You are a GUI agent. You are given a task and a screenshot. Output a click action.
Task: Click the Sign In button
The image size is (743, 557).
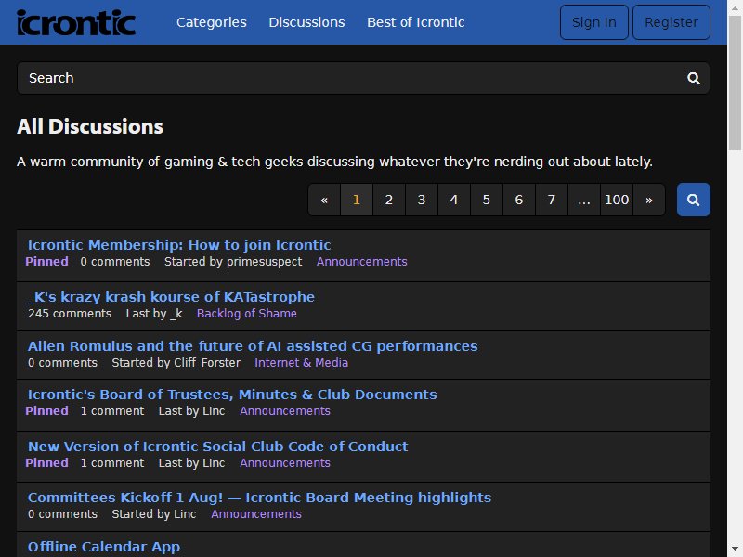click(594, 22)
